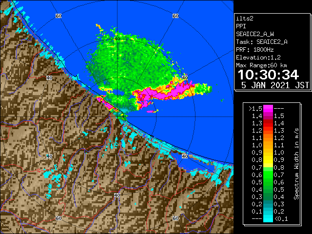Click the 'ilts2' site name text

click(x=245, y=19)
